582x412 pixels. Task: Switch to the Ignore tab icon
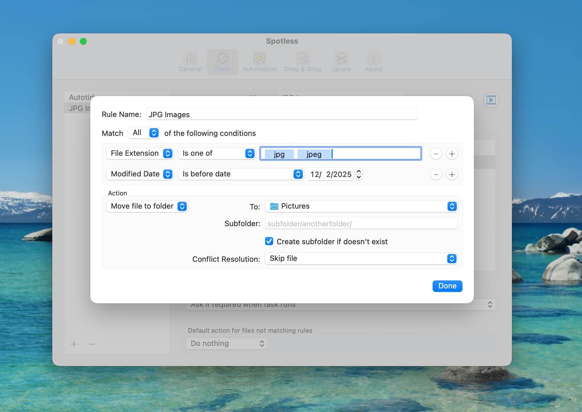tap(341, 58)
